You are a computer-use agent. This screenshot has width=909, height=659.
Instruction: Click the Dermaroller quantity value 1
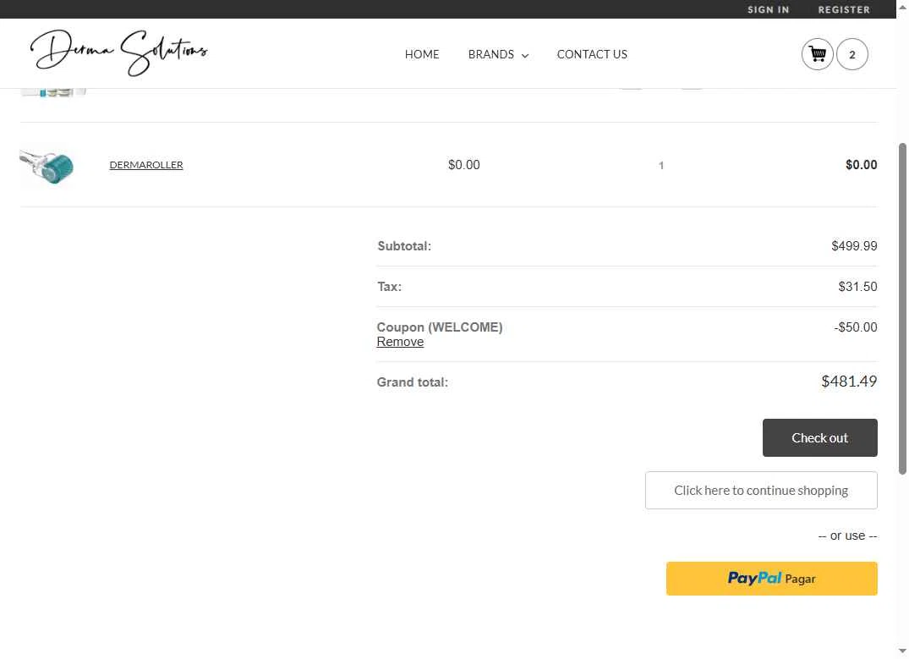point(661,165)
